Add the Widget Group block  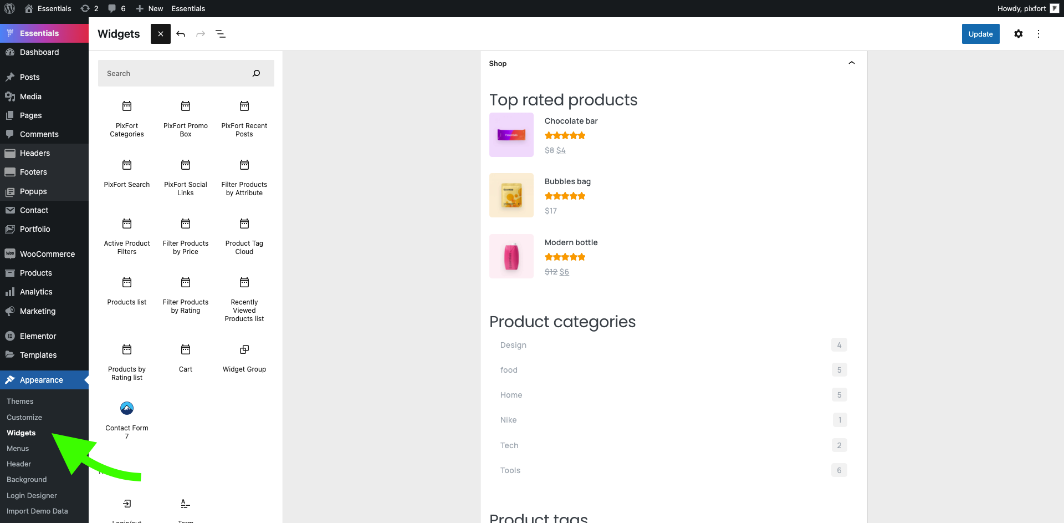coord(244,358)
